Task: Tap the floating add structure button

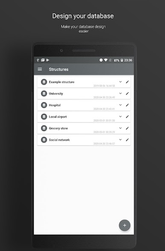Action: coord(124,225)
